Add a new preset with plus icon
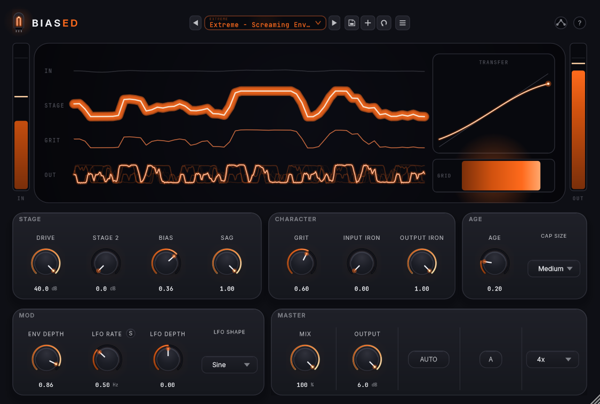The width and height of the screenshot is (600, 404). (367, 23)
